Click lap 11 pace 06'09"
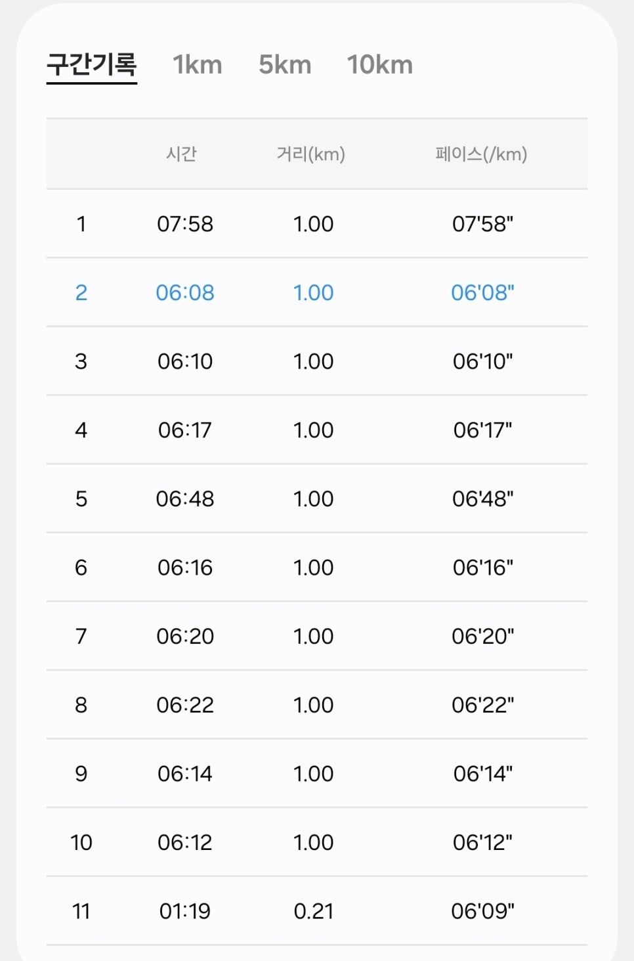The width and height of the screenshot is (634, 961). click(483, 911)
